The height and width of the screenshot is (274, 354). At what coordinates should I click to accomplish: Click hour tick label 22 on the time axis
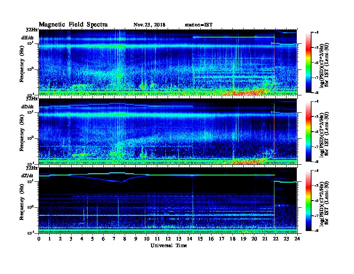coord(275,239)
